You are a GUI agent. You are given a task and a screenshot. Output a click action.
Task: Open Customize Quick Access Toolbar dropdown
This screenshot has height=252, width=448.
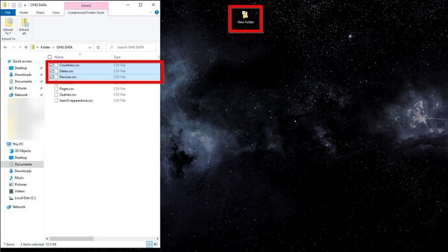(25, 5)
